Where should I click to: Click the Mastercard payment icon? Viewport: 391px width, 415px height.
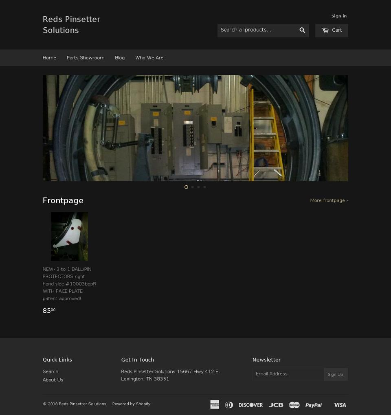294,404
